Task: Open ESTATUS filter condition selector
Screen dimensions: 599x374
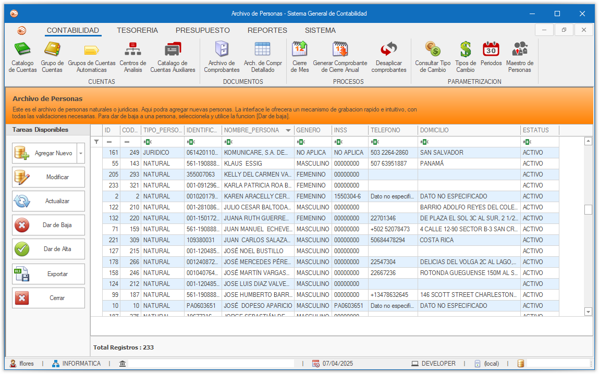Action: [x=527, y=142]
